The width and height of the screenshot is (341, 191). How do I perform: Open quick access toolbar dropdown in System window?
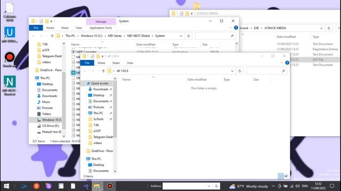point(51,21)
